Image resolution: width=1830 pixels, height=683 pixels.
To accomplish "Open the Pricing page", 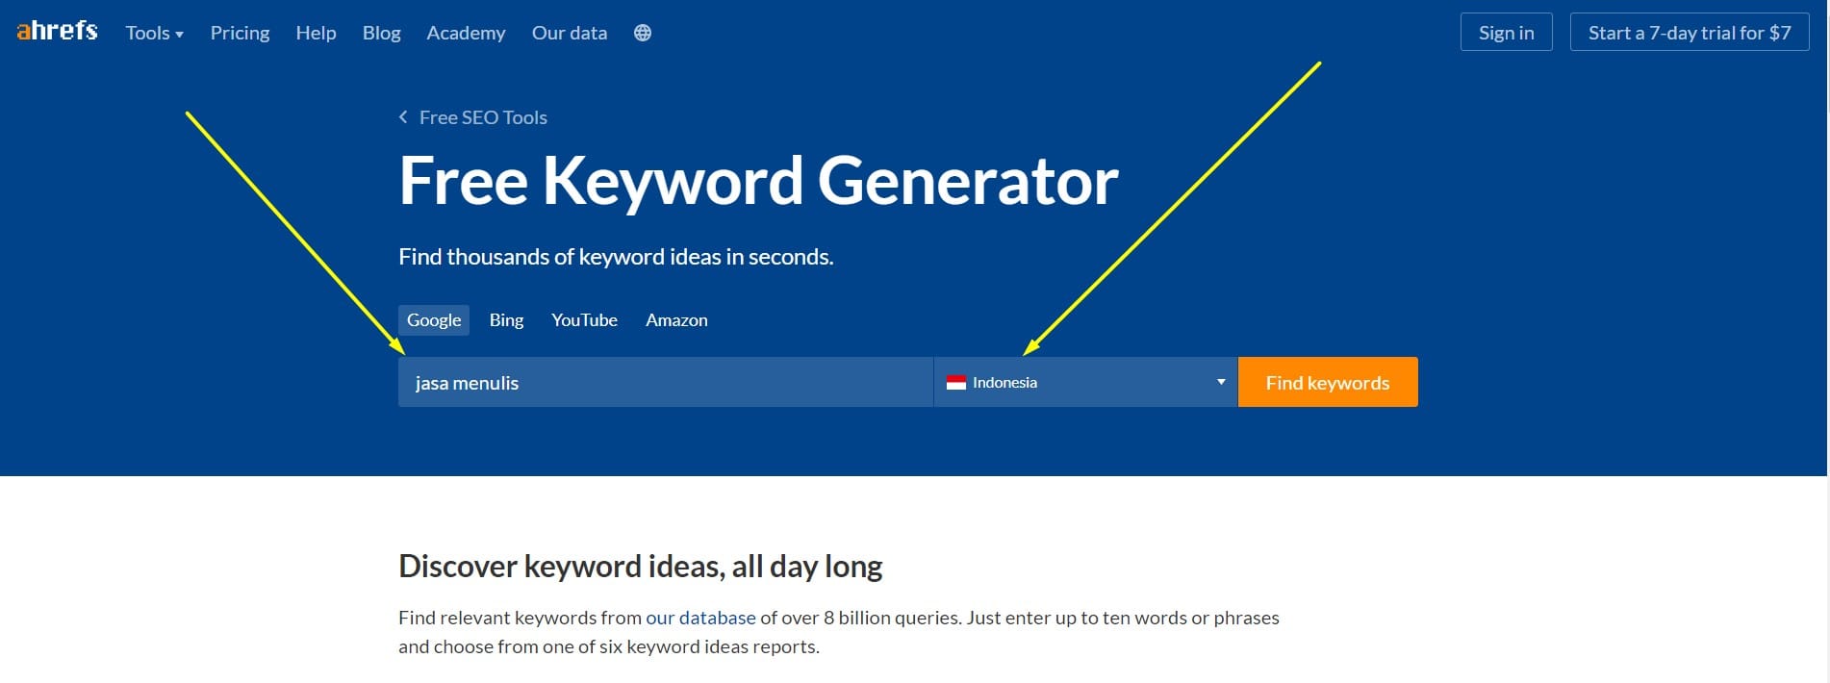I will coord(240,33).
